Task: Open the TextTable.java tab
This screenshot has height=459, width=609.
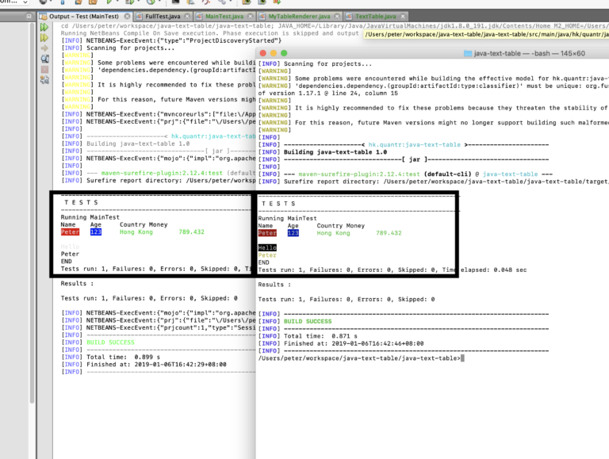Action: tap(375, 17)
